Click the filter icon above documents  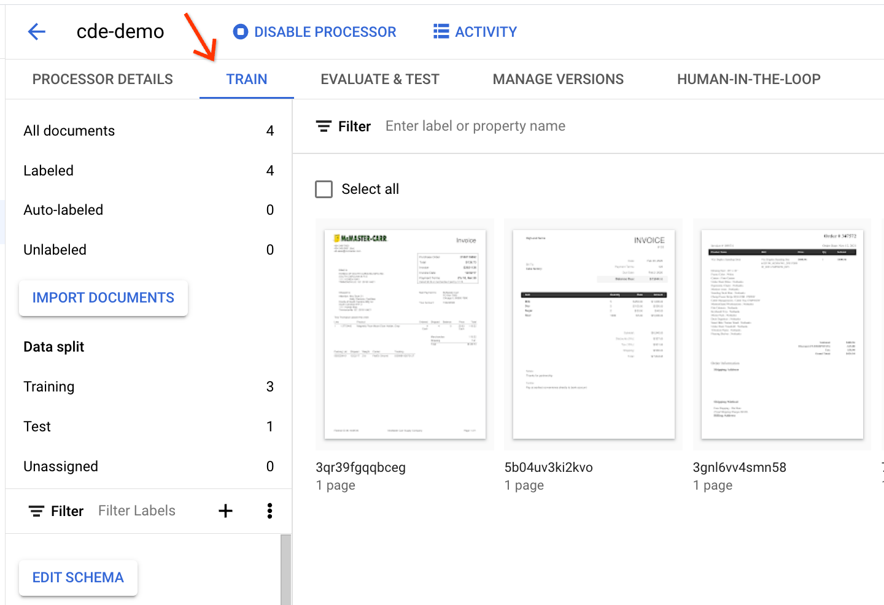[324, 126]
